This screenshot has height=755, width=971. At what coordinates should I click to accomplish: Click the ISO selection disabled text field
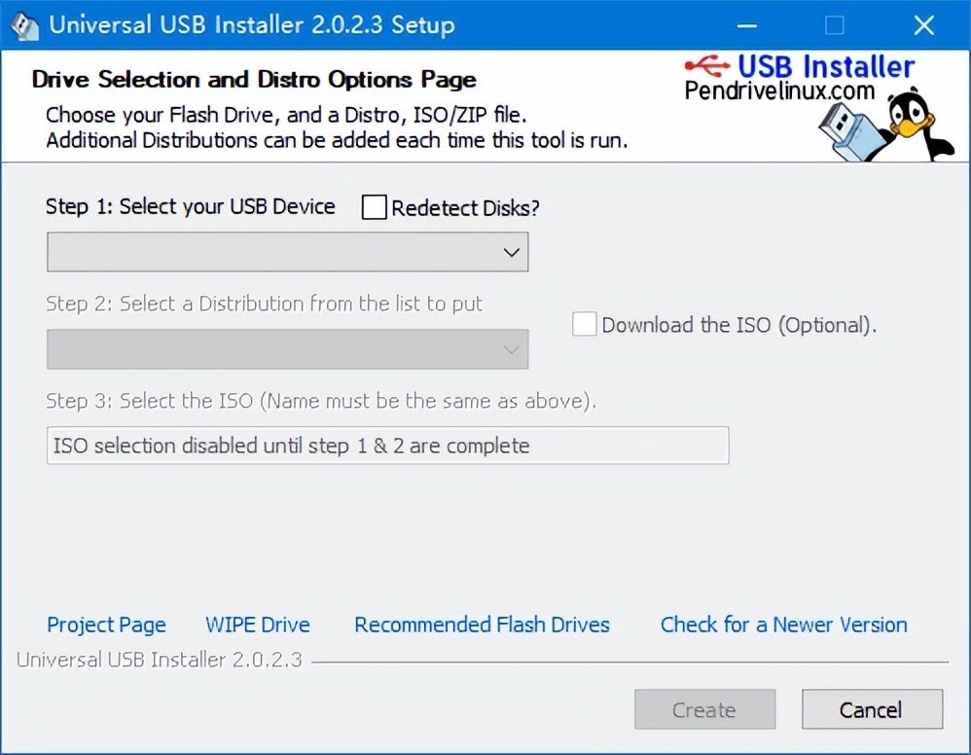tap(387, 446)
